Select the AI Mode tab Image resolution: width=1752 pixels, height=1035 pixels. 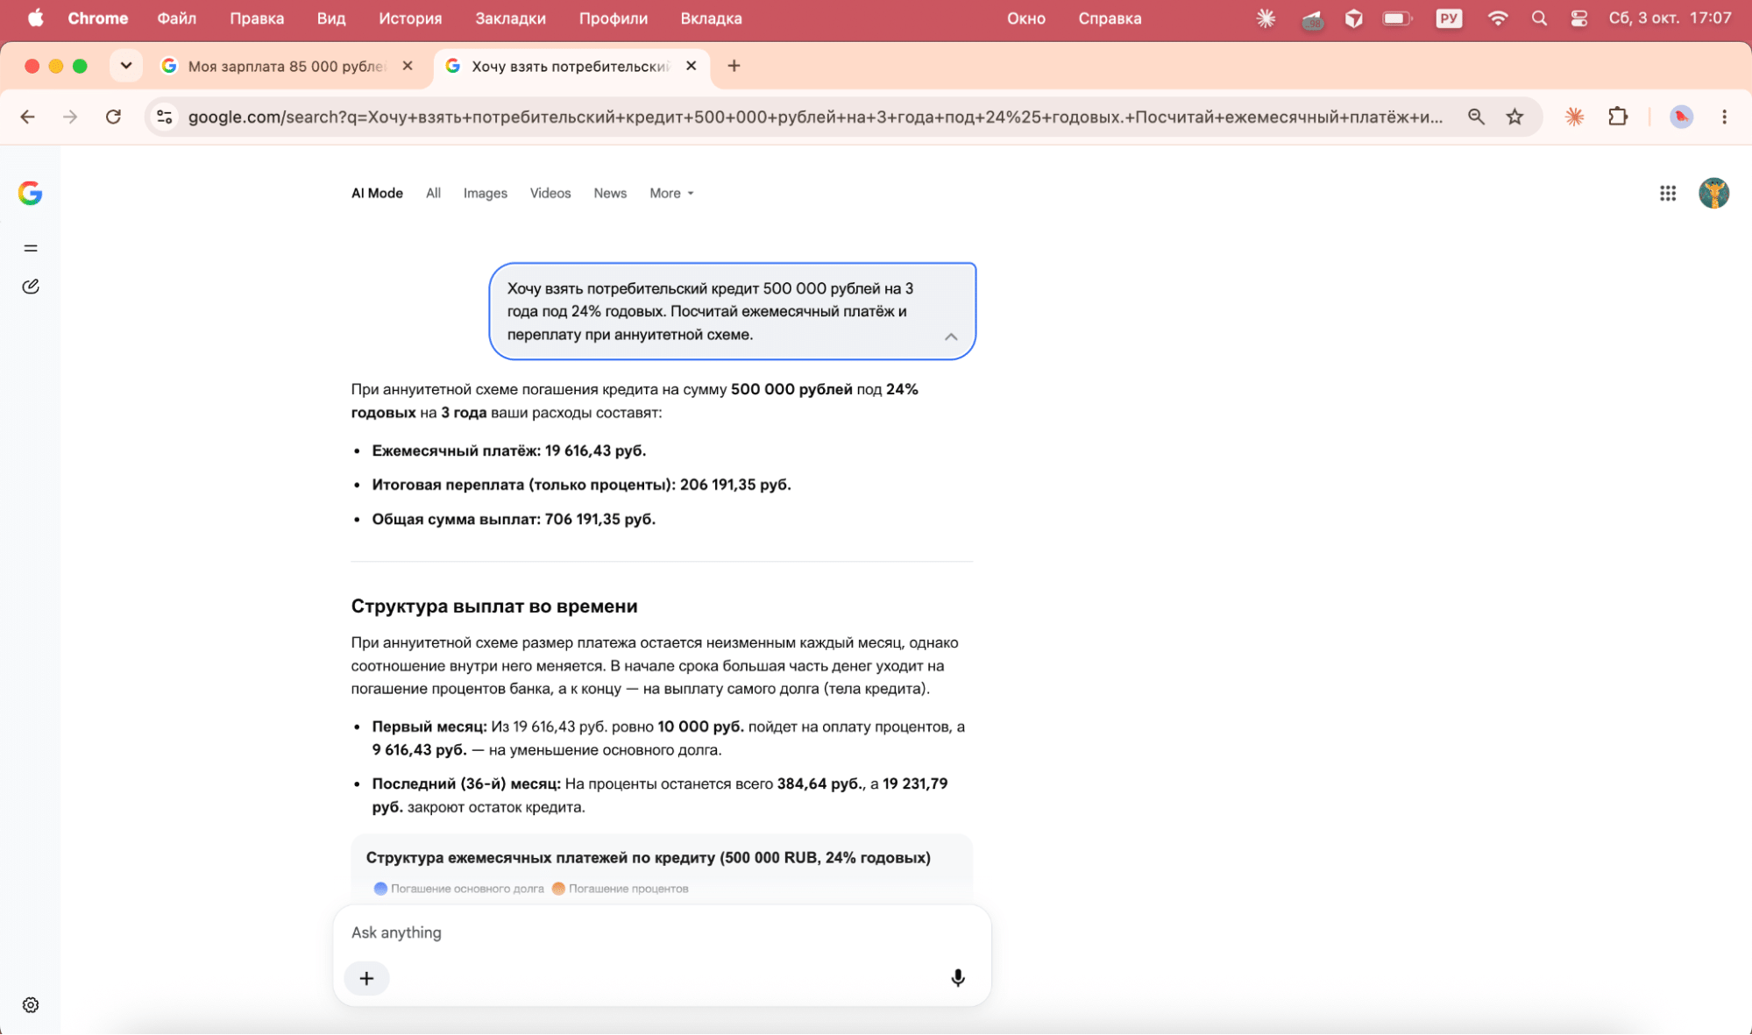(377, 193)
